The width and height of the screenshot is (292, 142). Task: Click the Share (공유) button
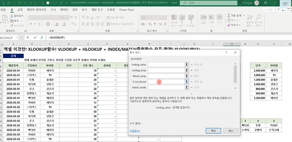point(269,10)
